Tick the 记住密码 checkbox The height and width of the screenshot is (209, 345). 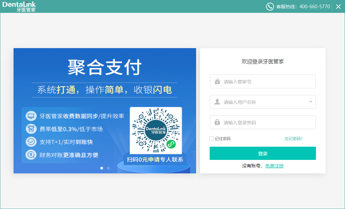tap(211, 139)
